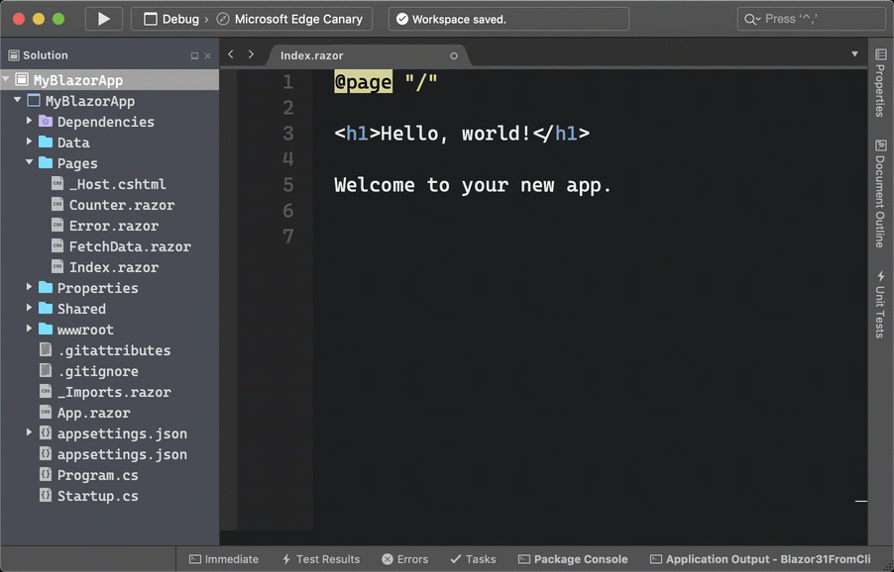This screenshot has width=894, height=572.
Task: Collapse the MyBlazorApp solution root node
Action: (x=6, y=79)
